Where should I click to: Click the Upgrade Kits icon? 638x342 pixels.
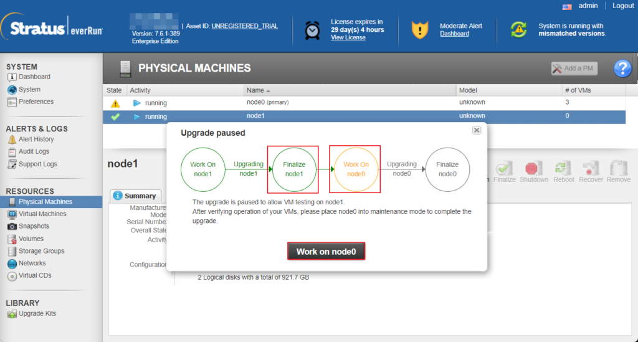pos(12,314)
